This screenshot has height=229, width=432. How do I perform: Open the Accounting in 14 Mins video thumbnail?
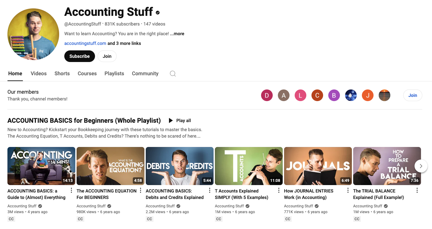click(41, 166)
